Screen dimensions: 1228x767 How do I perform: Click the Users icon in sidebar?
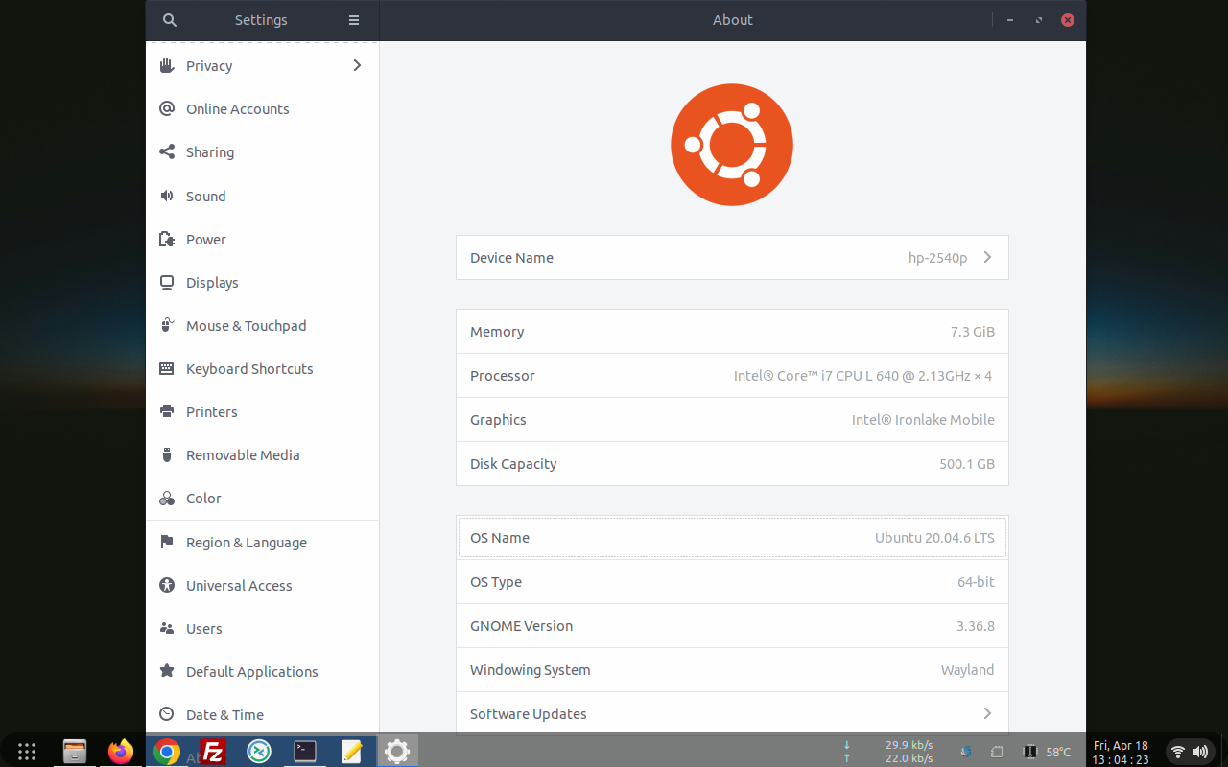click(x=167, y=628)
